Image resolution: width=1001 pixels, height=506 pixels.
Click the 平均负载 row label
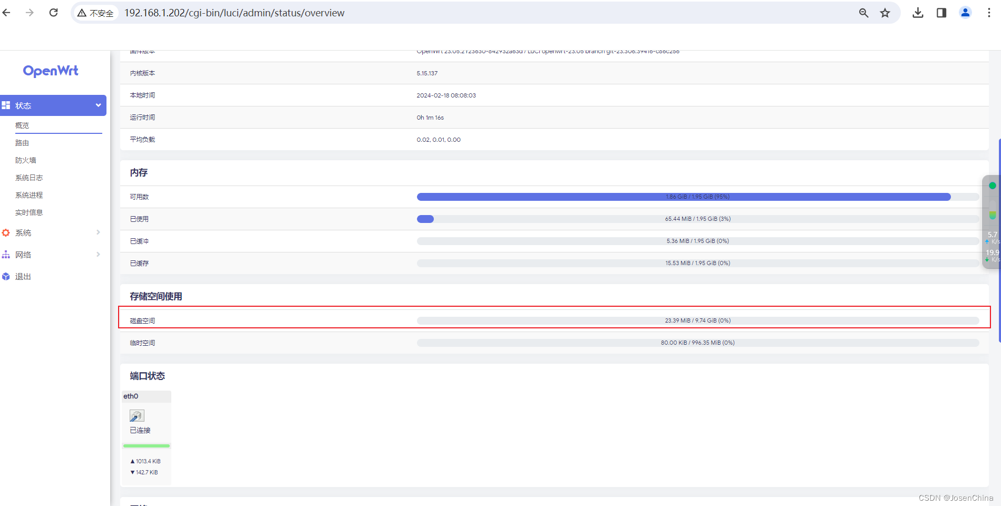[x=142, y=140]
